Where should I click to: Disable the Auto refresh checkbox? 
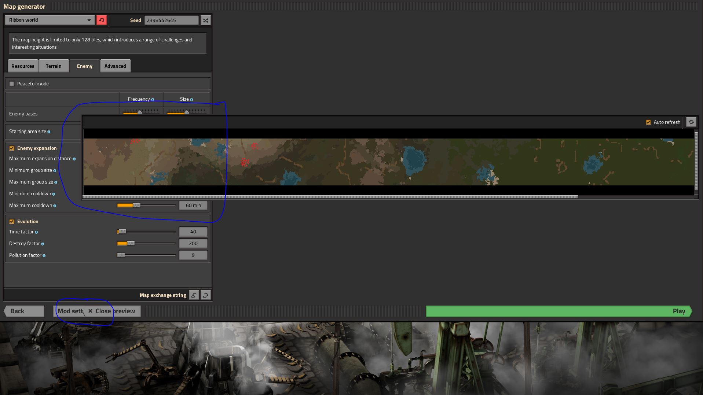click(x=648, y=122)
